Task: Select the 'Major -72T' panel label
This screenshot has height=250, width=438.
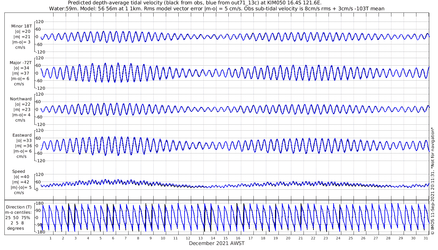Action: [x=21, y=63]
